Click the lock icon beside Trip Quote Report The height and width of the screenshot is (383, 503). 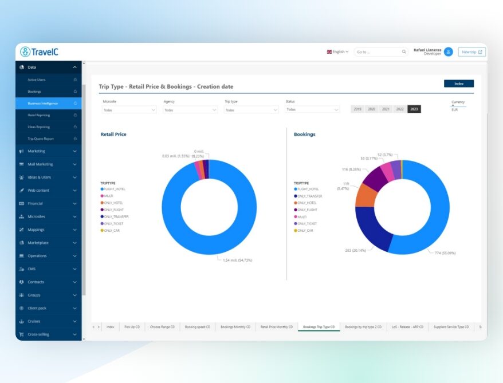click(x=75, y=139)
